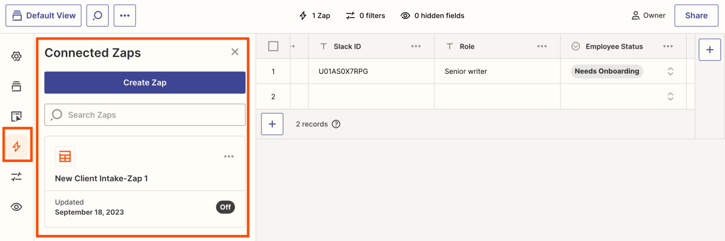Add a new field with plus button
This screenshot has height=241, width=725.
click(710, 50)
